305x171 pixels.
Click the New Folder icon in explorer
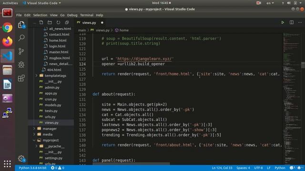tap(50, 22)
